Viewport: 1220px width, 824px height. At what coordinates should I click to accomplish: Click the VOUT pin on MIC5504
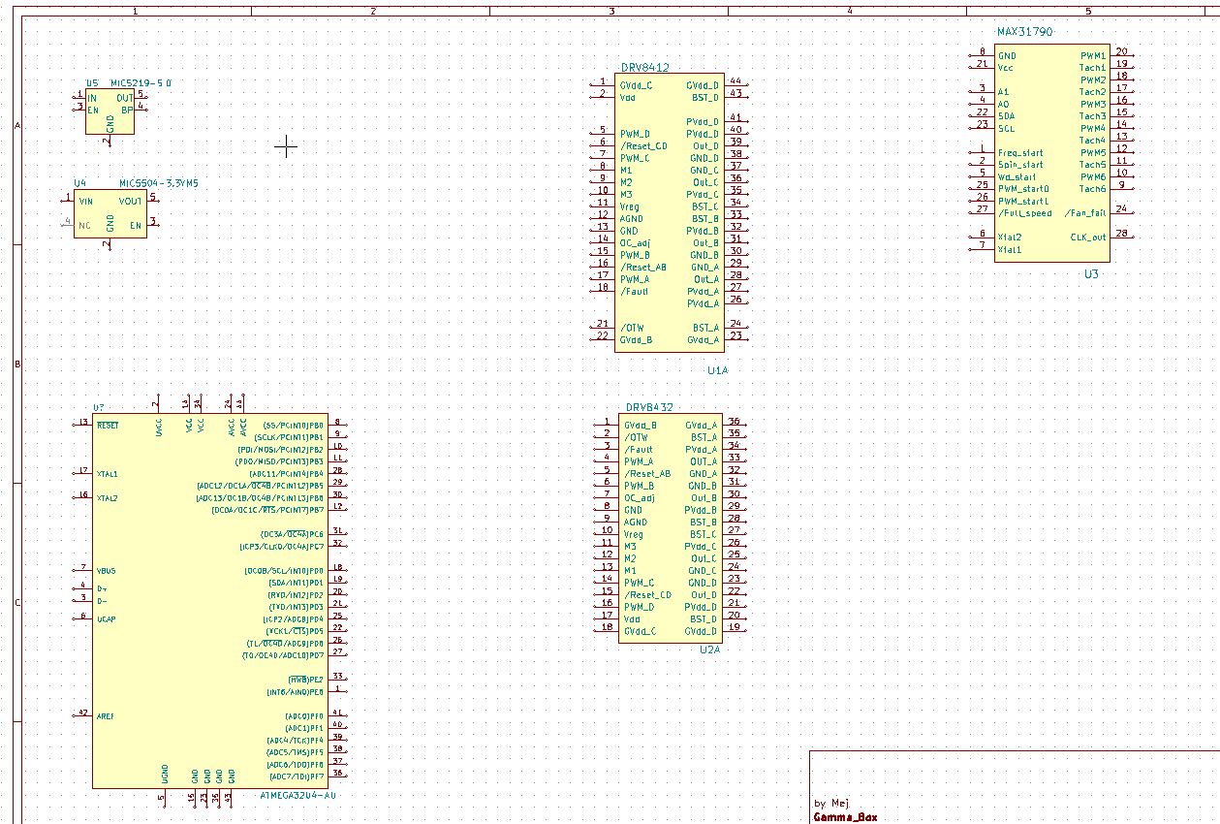131,201
